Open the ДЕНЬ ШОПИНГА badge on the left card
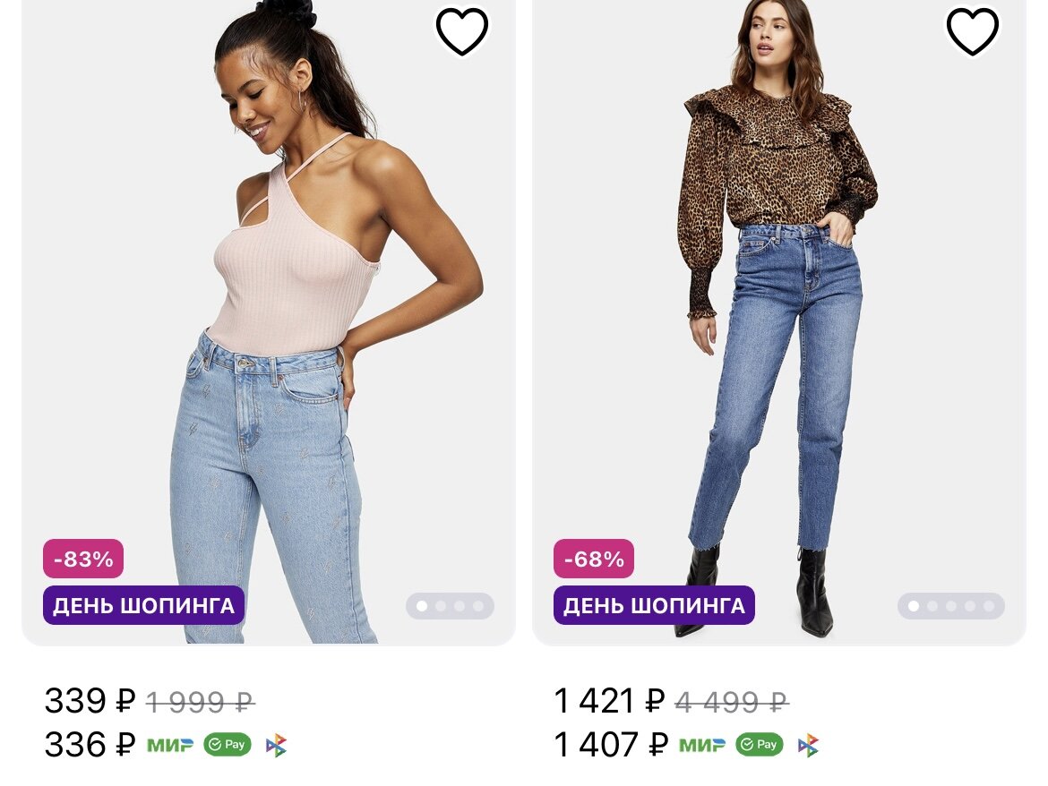The width and height of the screenshot is (1048, 786). tap(143, 605)
